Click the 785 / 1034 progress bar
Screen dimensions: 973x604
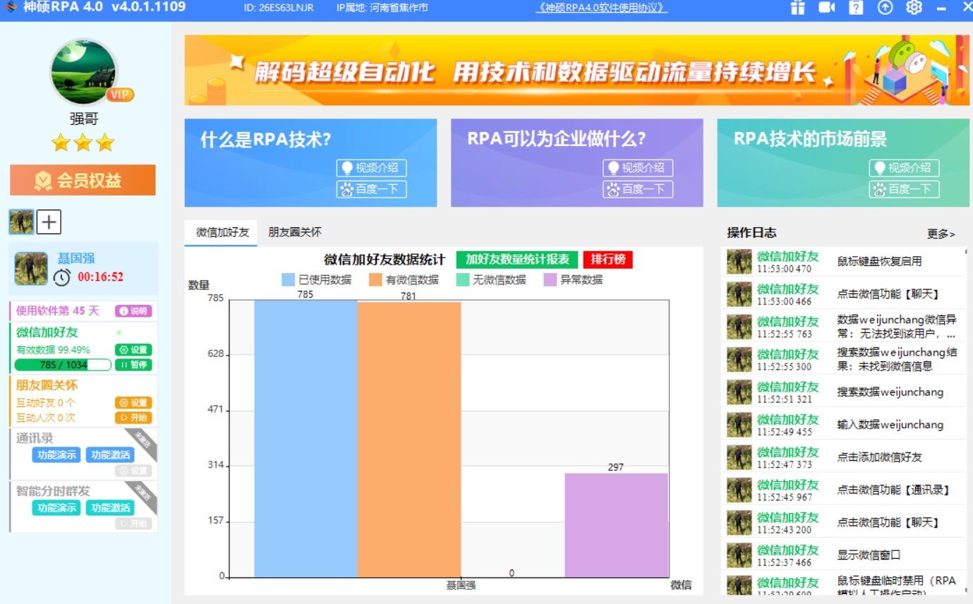(63, 365)
